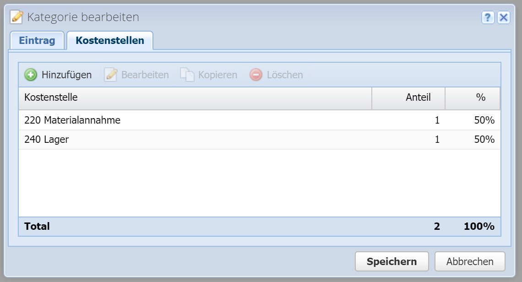Click the Bearbeiten toolbar label
Screen dimensions: 522x282
pos(145,75)
